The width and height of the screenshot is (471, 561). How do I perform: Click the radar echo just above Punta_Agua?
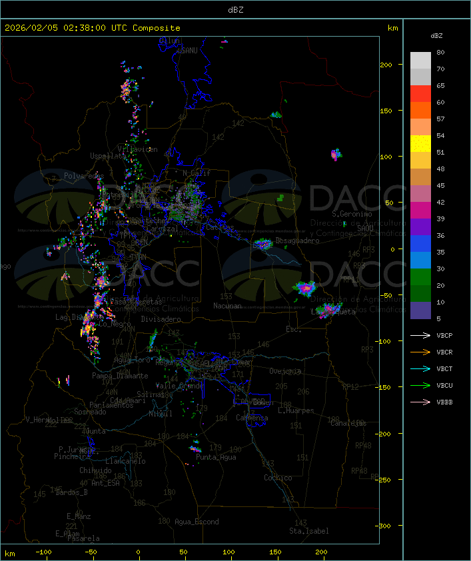click(x=195, y=448)
